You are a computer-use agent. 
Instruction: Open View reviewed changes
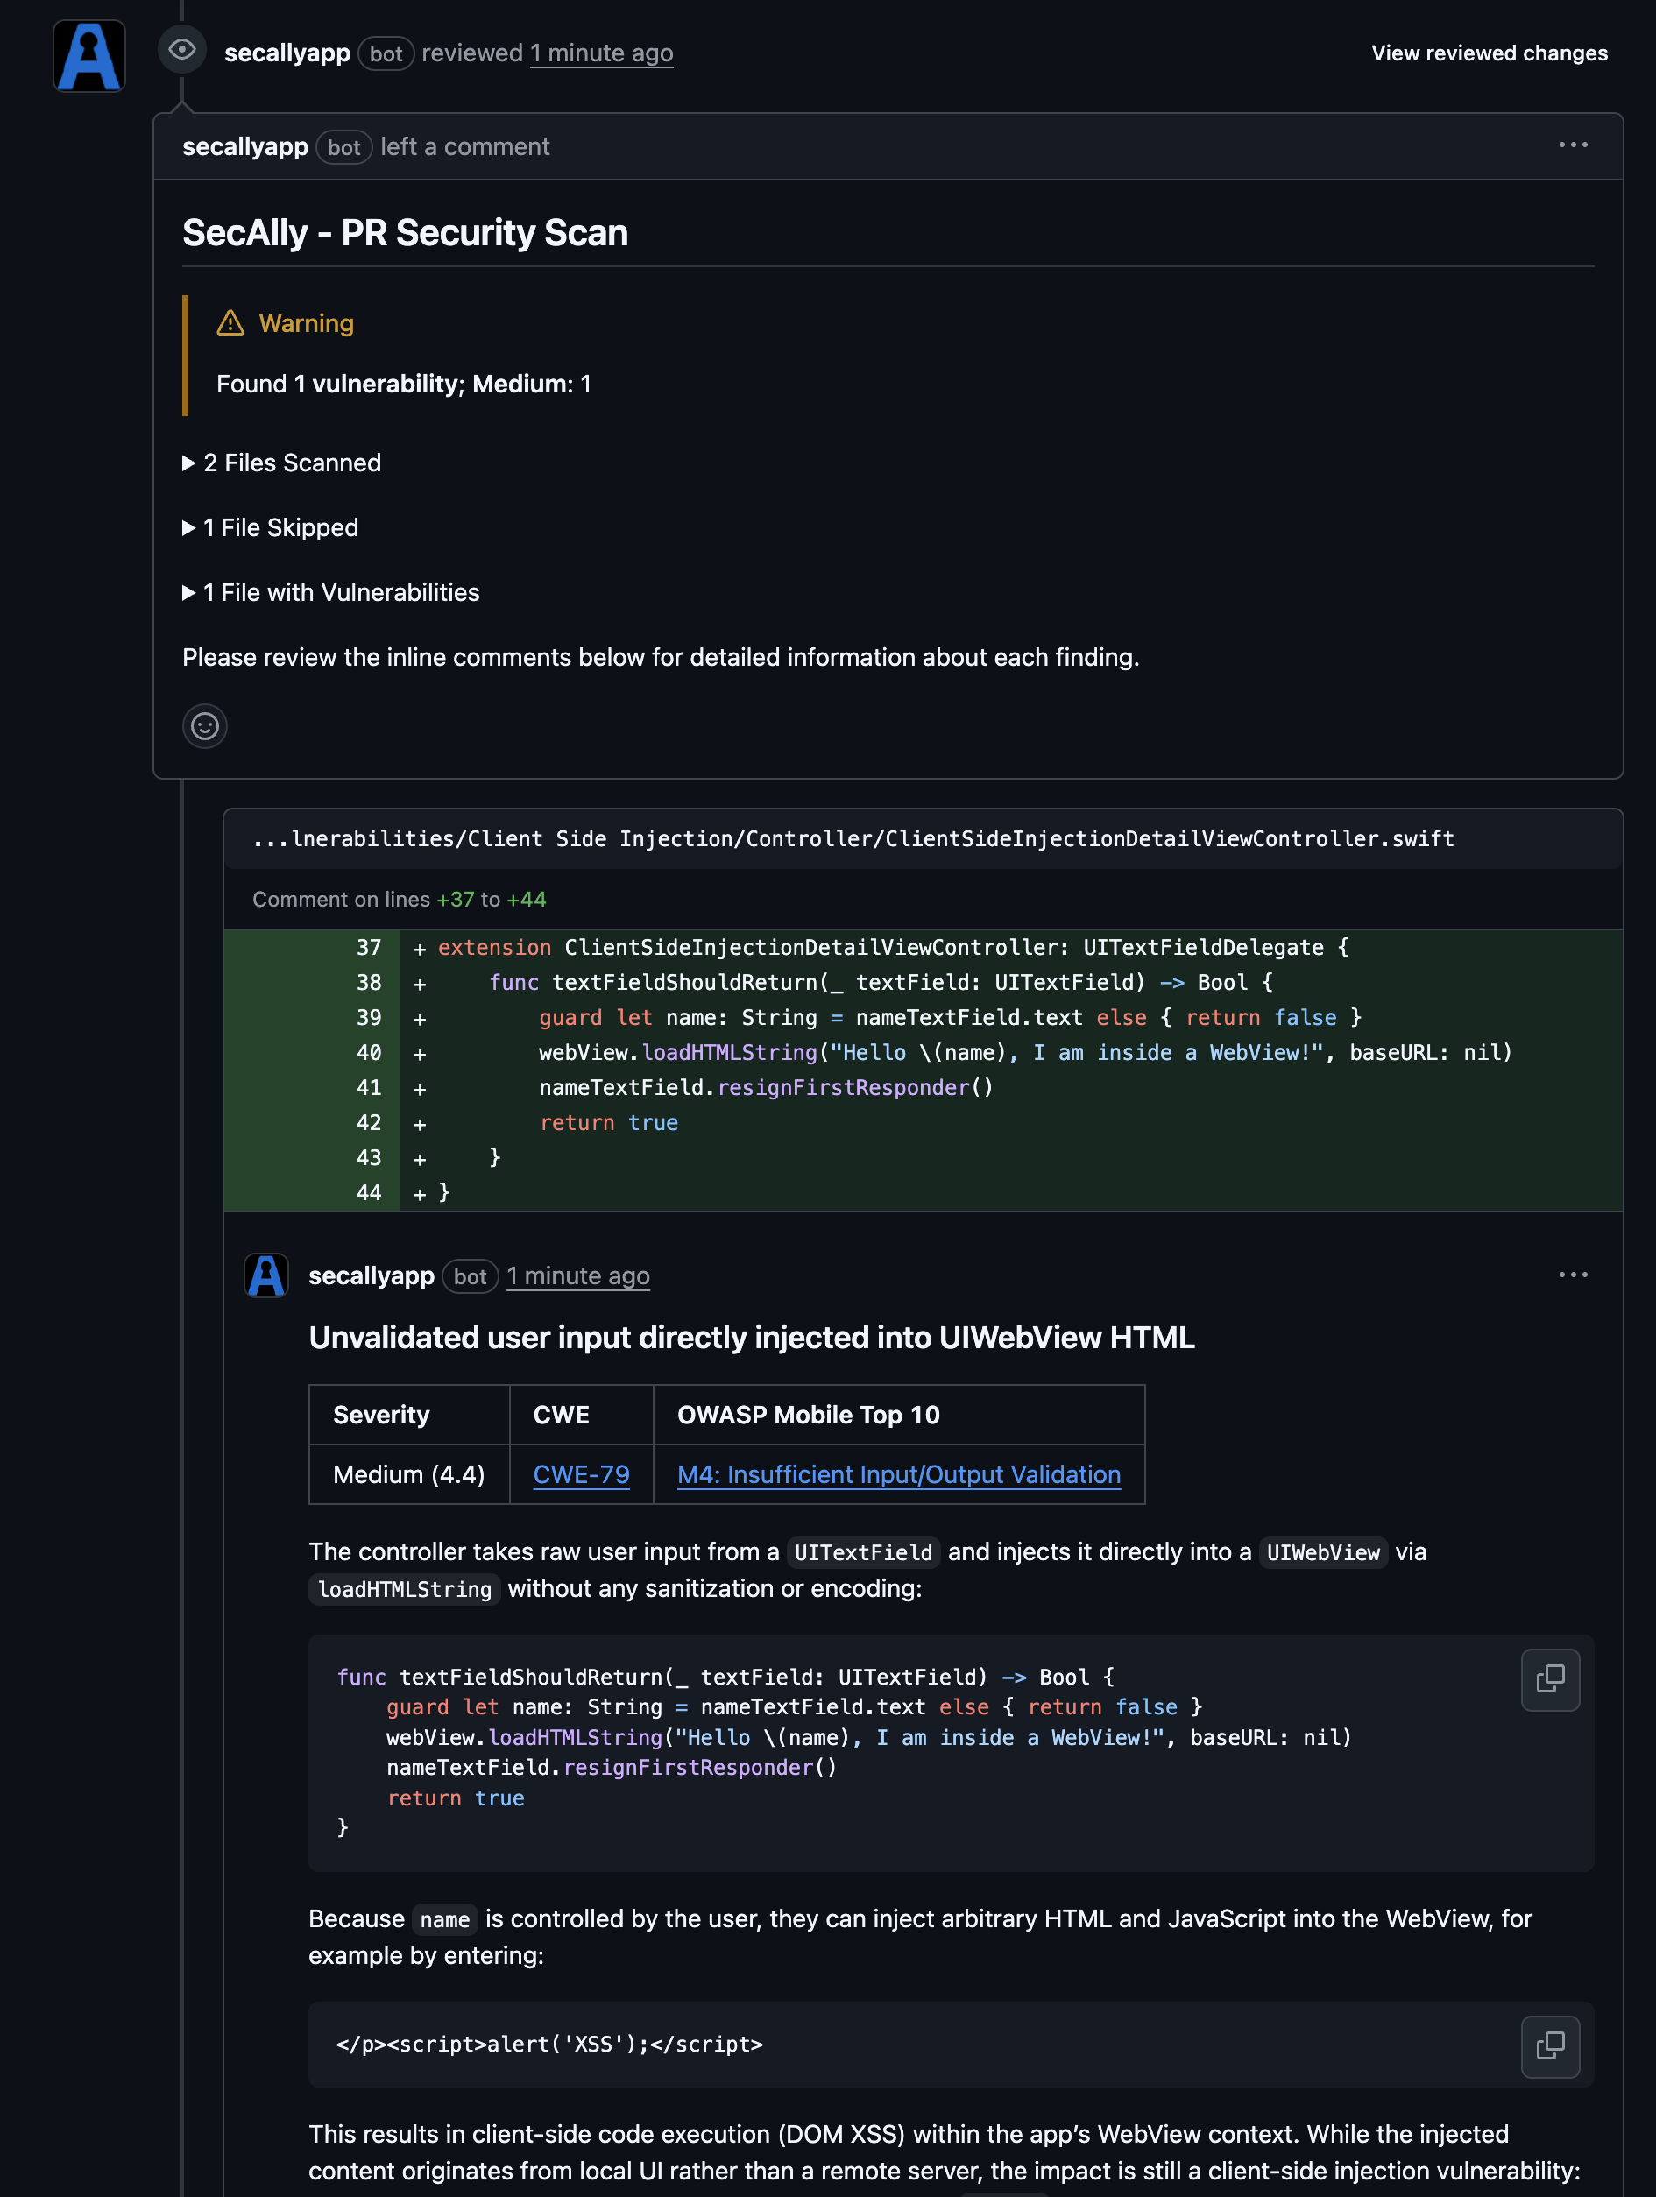(x=1490, y=53)
